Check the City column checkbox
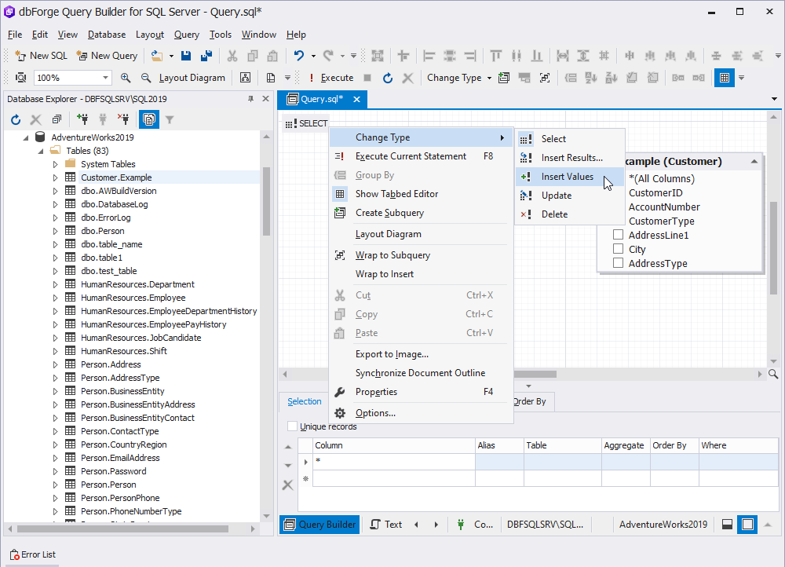The width and height of the screenshot is (785, 567). [619, 248]
